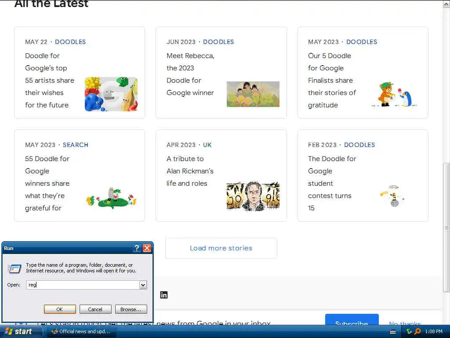Click the shooting star doodle thumbnail

click(x=392, y=196)
